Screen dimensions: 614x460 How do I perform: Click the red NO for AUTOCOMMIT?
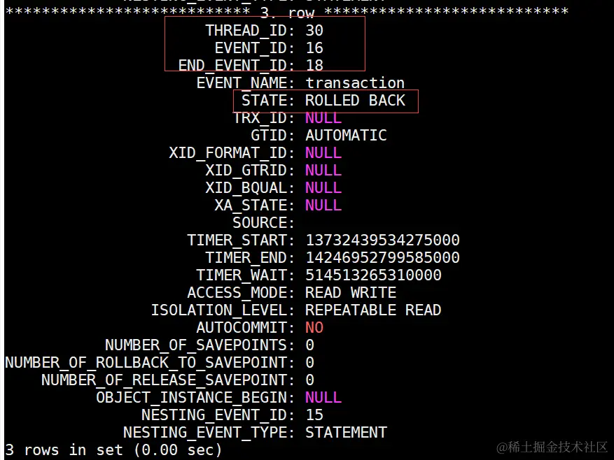click(x=314, y=327)
